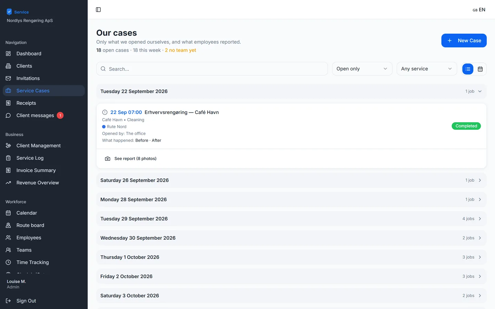Expand the Monday 28 September 2026 group

[291, 199]
